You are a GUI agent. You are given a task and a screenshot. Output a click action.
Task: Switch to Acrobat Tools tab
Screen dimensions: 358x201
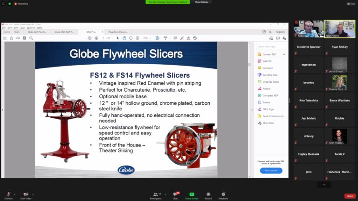coord(17,32)
